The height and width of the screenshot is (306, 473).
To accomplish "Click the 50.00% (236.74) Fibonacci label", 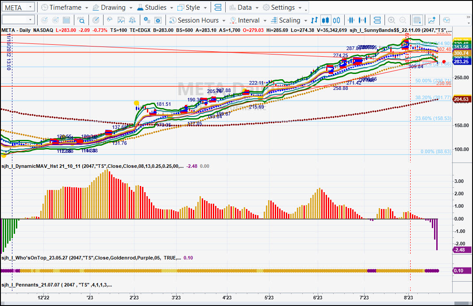I will [x=433, y=81].
